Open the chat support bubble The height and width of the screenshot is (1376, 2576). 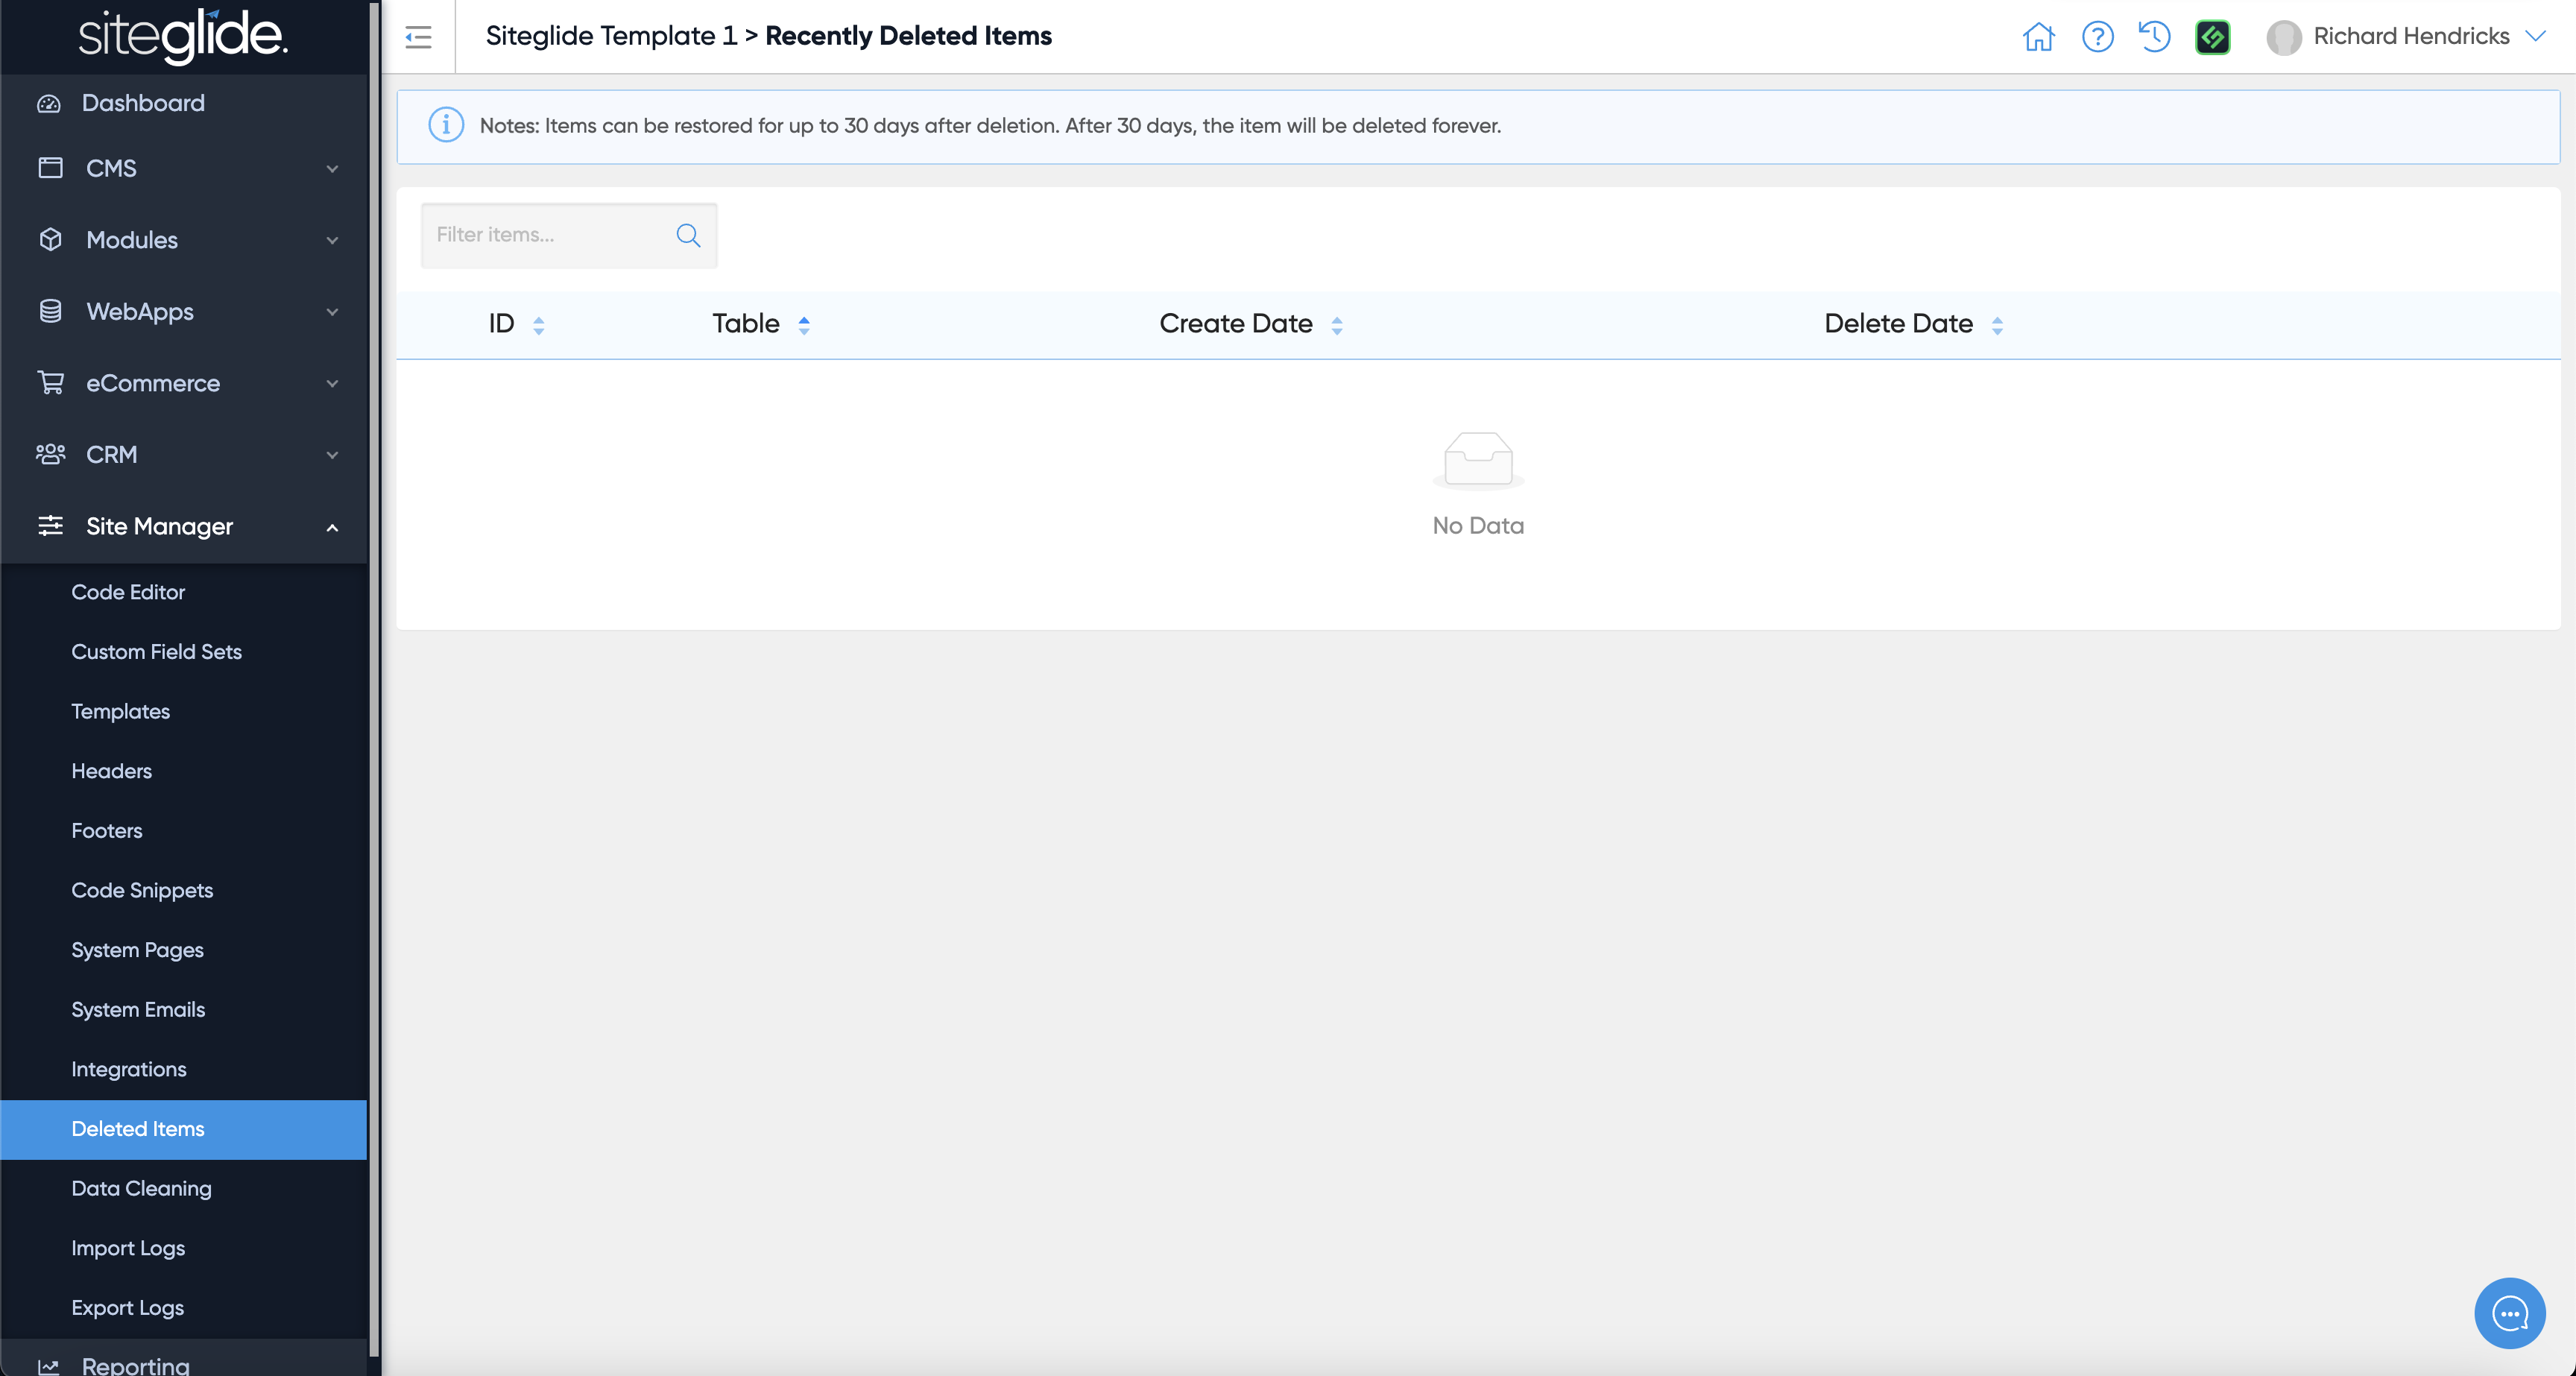(2509, 1312)
